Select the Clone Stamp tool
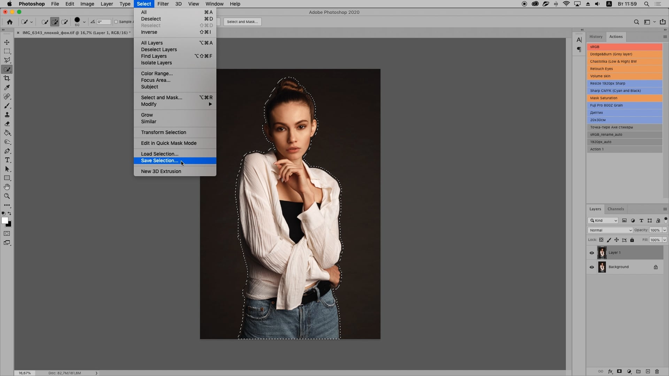 pos(7,115)
